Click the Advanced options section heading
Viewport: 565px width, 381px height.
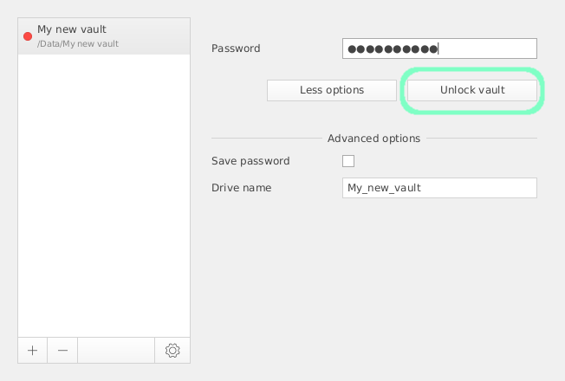point(373,139)
